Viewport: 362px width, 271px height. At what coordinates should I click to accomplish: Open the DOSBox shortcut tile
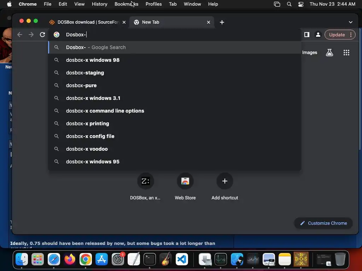pos(145,186)
